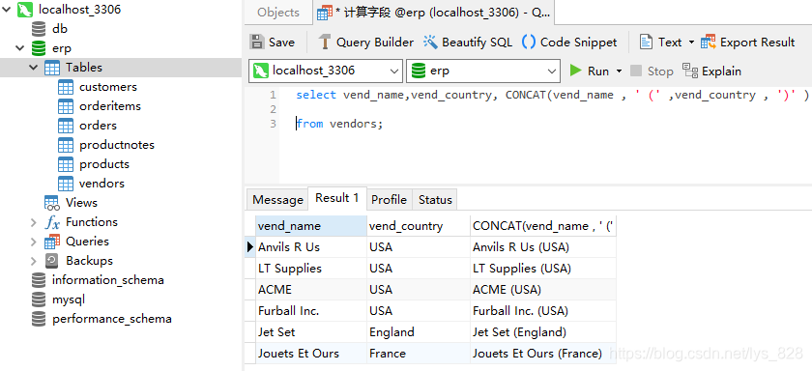812x371 pixels.
Task: Click the vend_country column header
Action: click(419, 226)
